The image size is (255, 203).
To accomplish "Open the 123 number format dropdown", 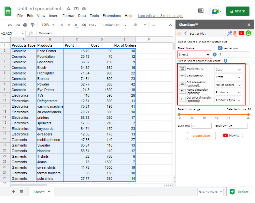I will click(x=92, y=25).
